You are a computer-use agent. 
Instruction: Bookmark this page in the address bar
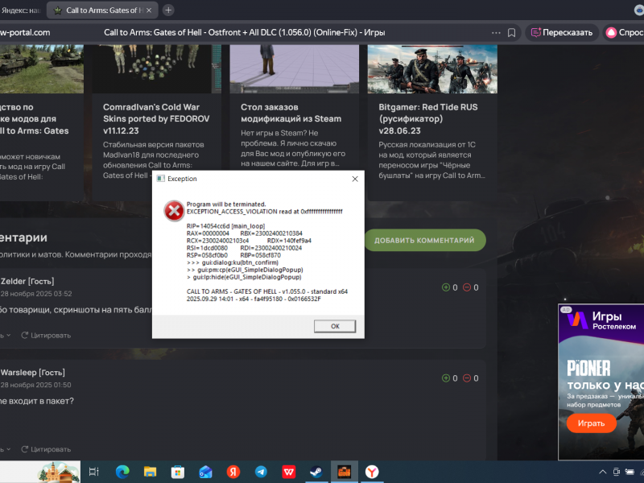coord(512,33)
